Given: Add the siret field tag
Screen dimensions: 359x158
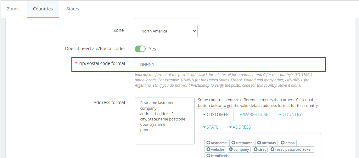Looking at the screenshot, I should pos(260,149).
